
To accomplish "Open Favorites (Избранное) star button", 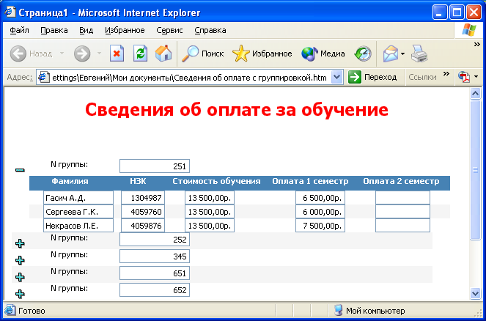I will 262,53.
